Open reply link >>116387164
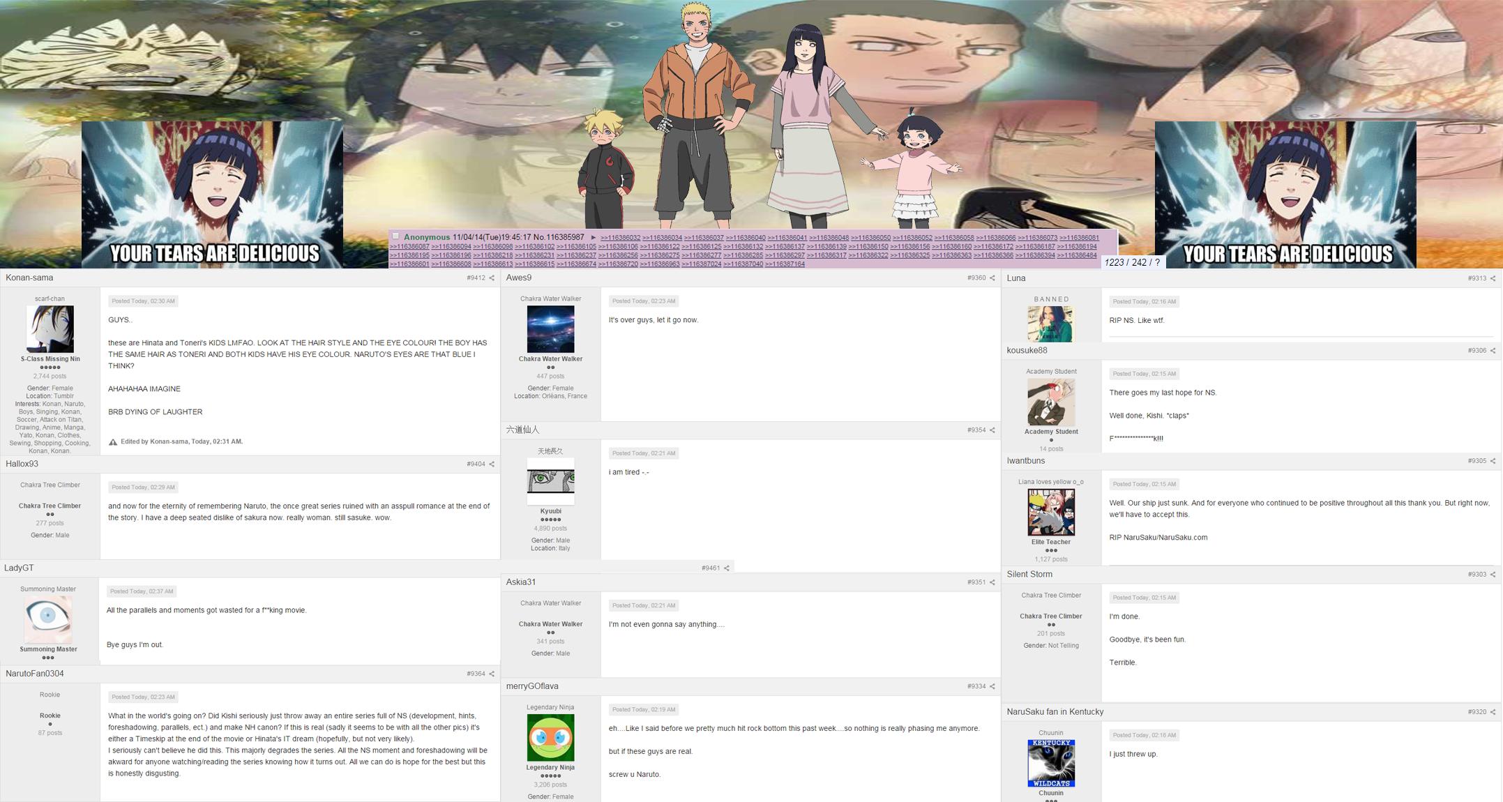Screen dimensions: 1503x802 (x=785, y=264)
